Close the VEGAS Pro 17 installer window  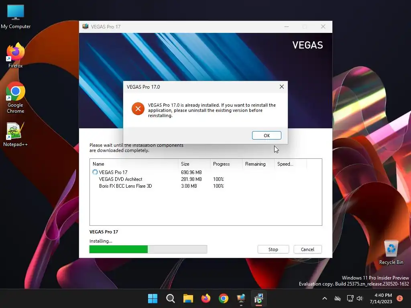pos(323,27)
